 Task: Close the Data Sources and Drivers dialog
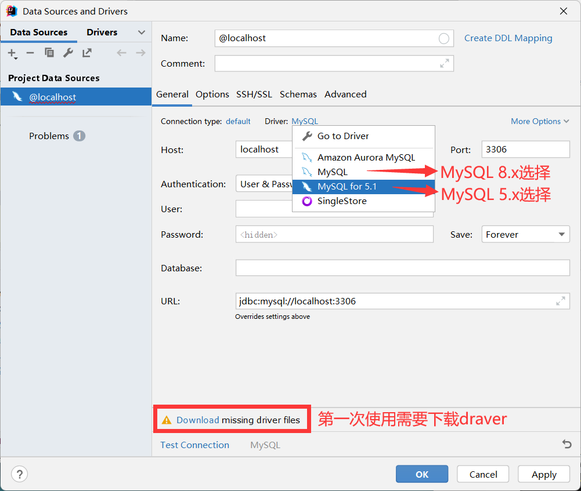pyautogui.click(x=563, y=11)
